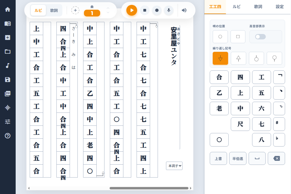This screenshot has width=291, height=194.
Task: Switch to the 設定 tab
Action: tap(280, 7)
